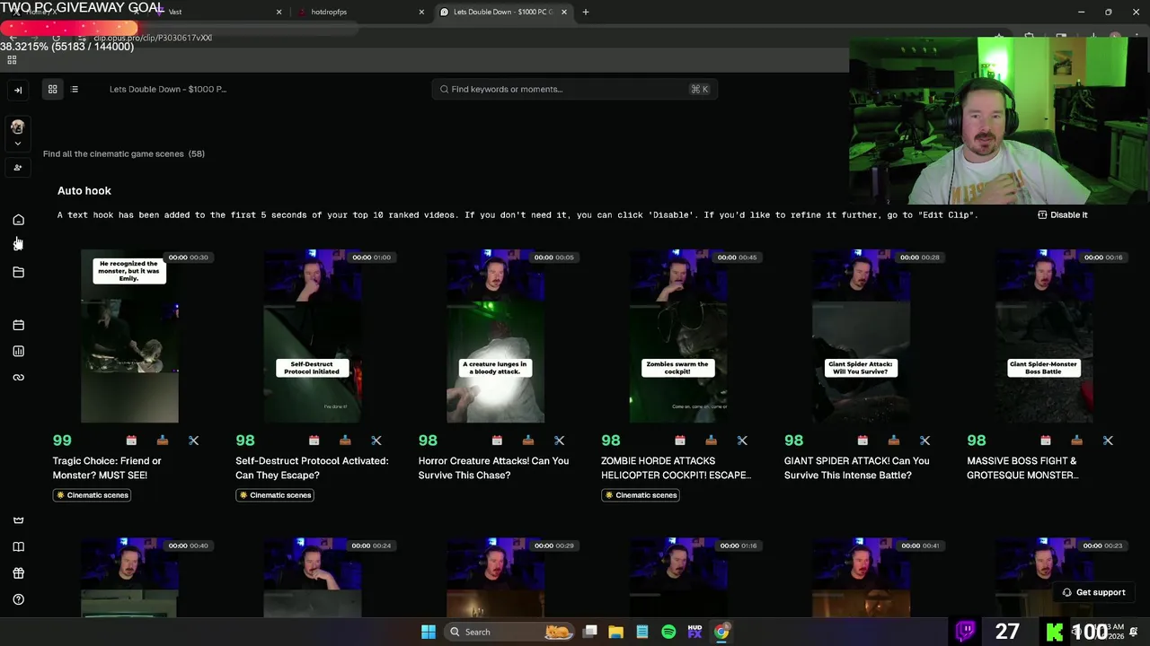
Task: Open the help question mark icon
Action: click(x=18, y=599)
